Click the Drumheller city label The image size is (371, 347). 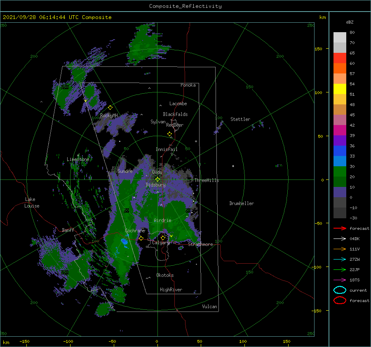242,203
